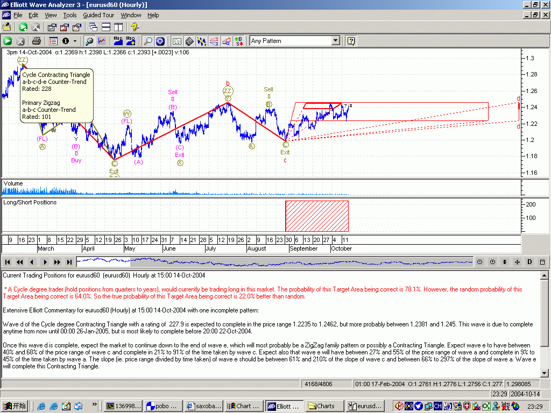Click the Cycle Contracting Triangle tooltip box

pyautogui.click(x=56, y=96)
